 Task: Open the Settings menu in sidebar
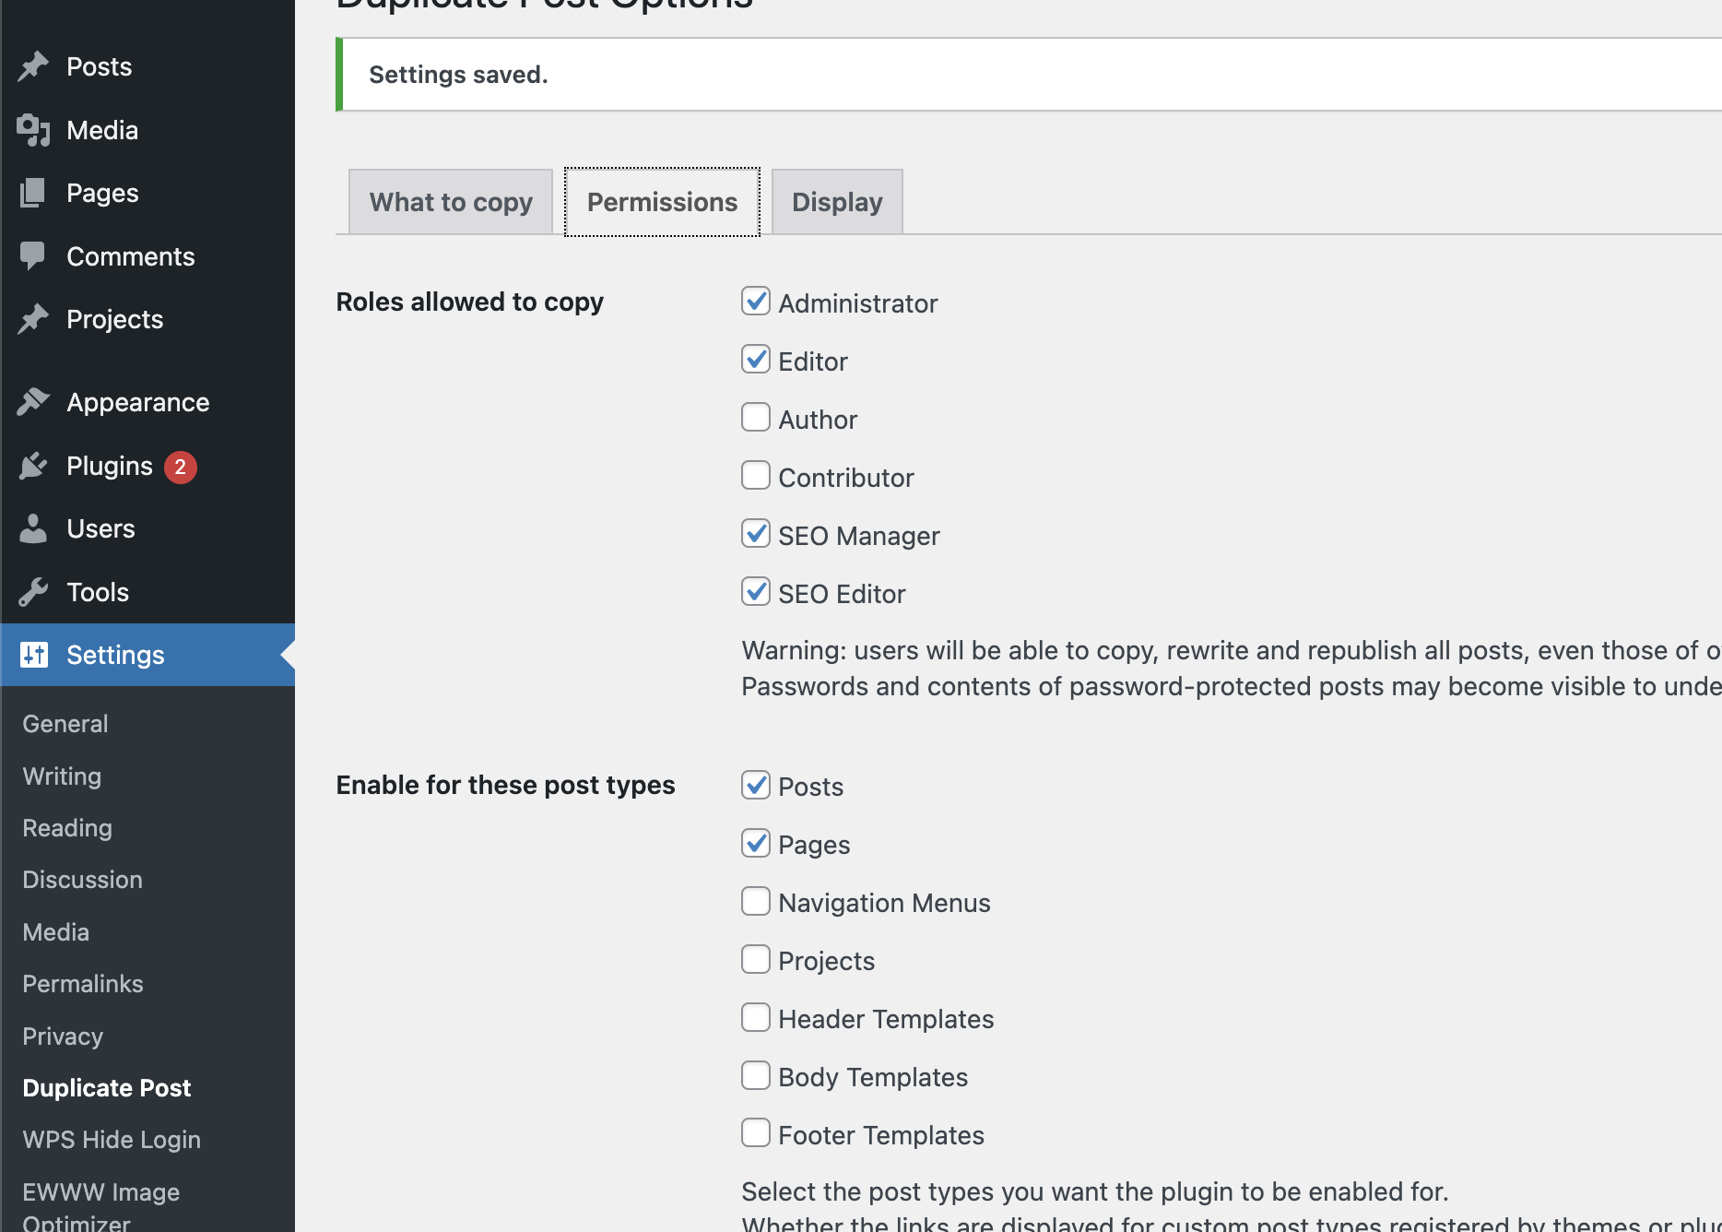click(x=115, y=655)
